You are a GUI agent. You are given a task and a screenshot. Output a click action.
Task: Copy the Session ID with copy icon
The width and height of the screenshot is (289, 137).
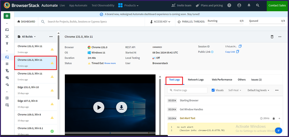pos(240,46)
